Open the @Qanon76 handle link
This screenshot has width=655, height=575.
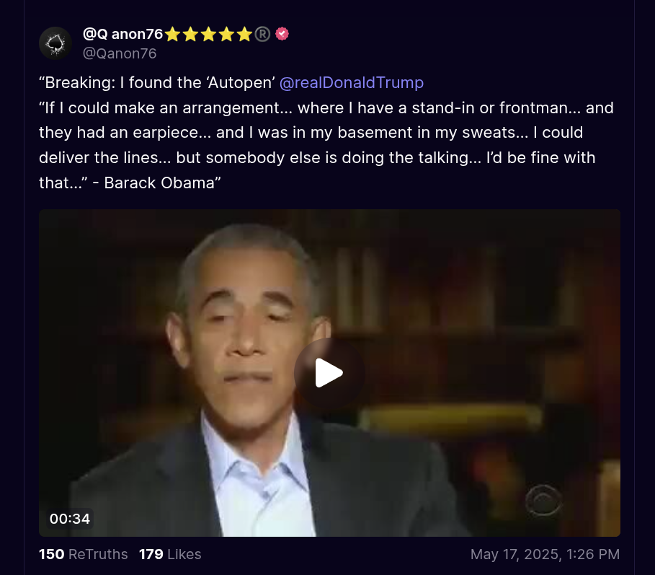point(120,53)
